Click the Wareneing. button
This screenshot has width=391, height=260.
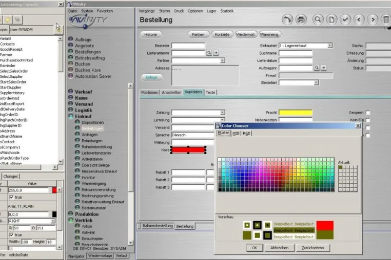click(269, 35)
